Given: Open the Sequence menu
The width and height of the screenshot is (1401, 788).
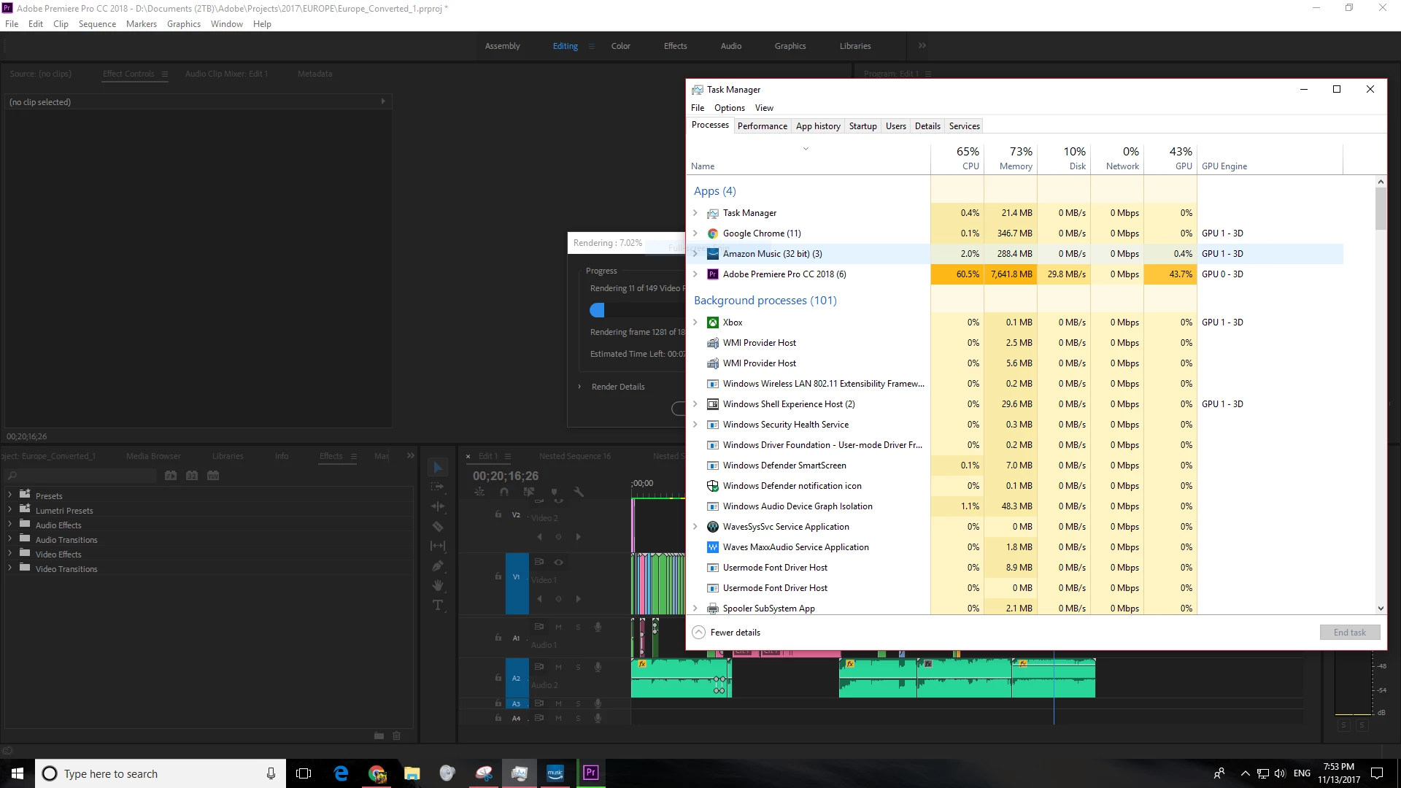Looking at the screenshot, I should click(97, 24).
